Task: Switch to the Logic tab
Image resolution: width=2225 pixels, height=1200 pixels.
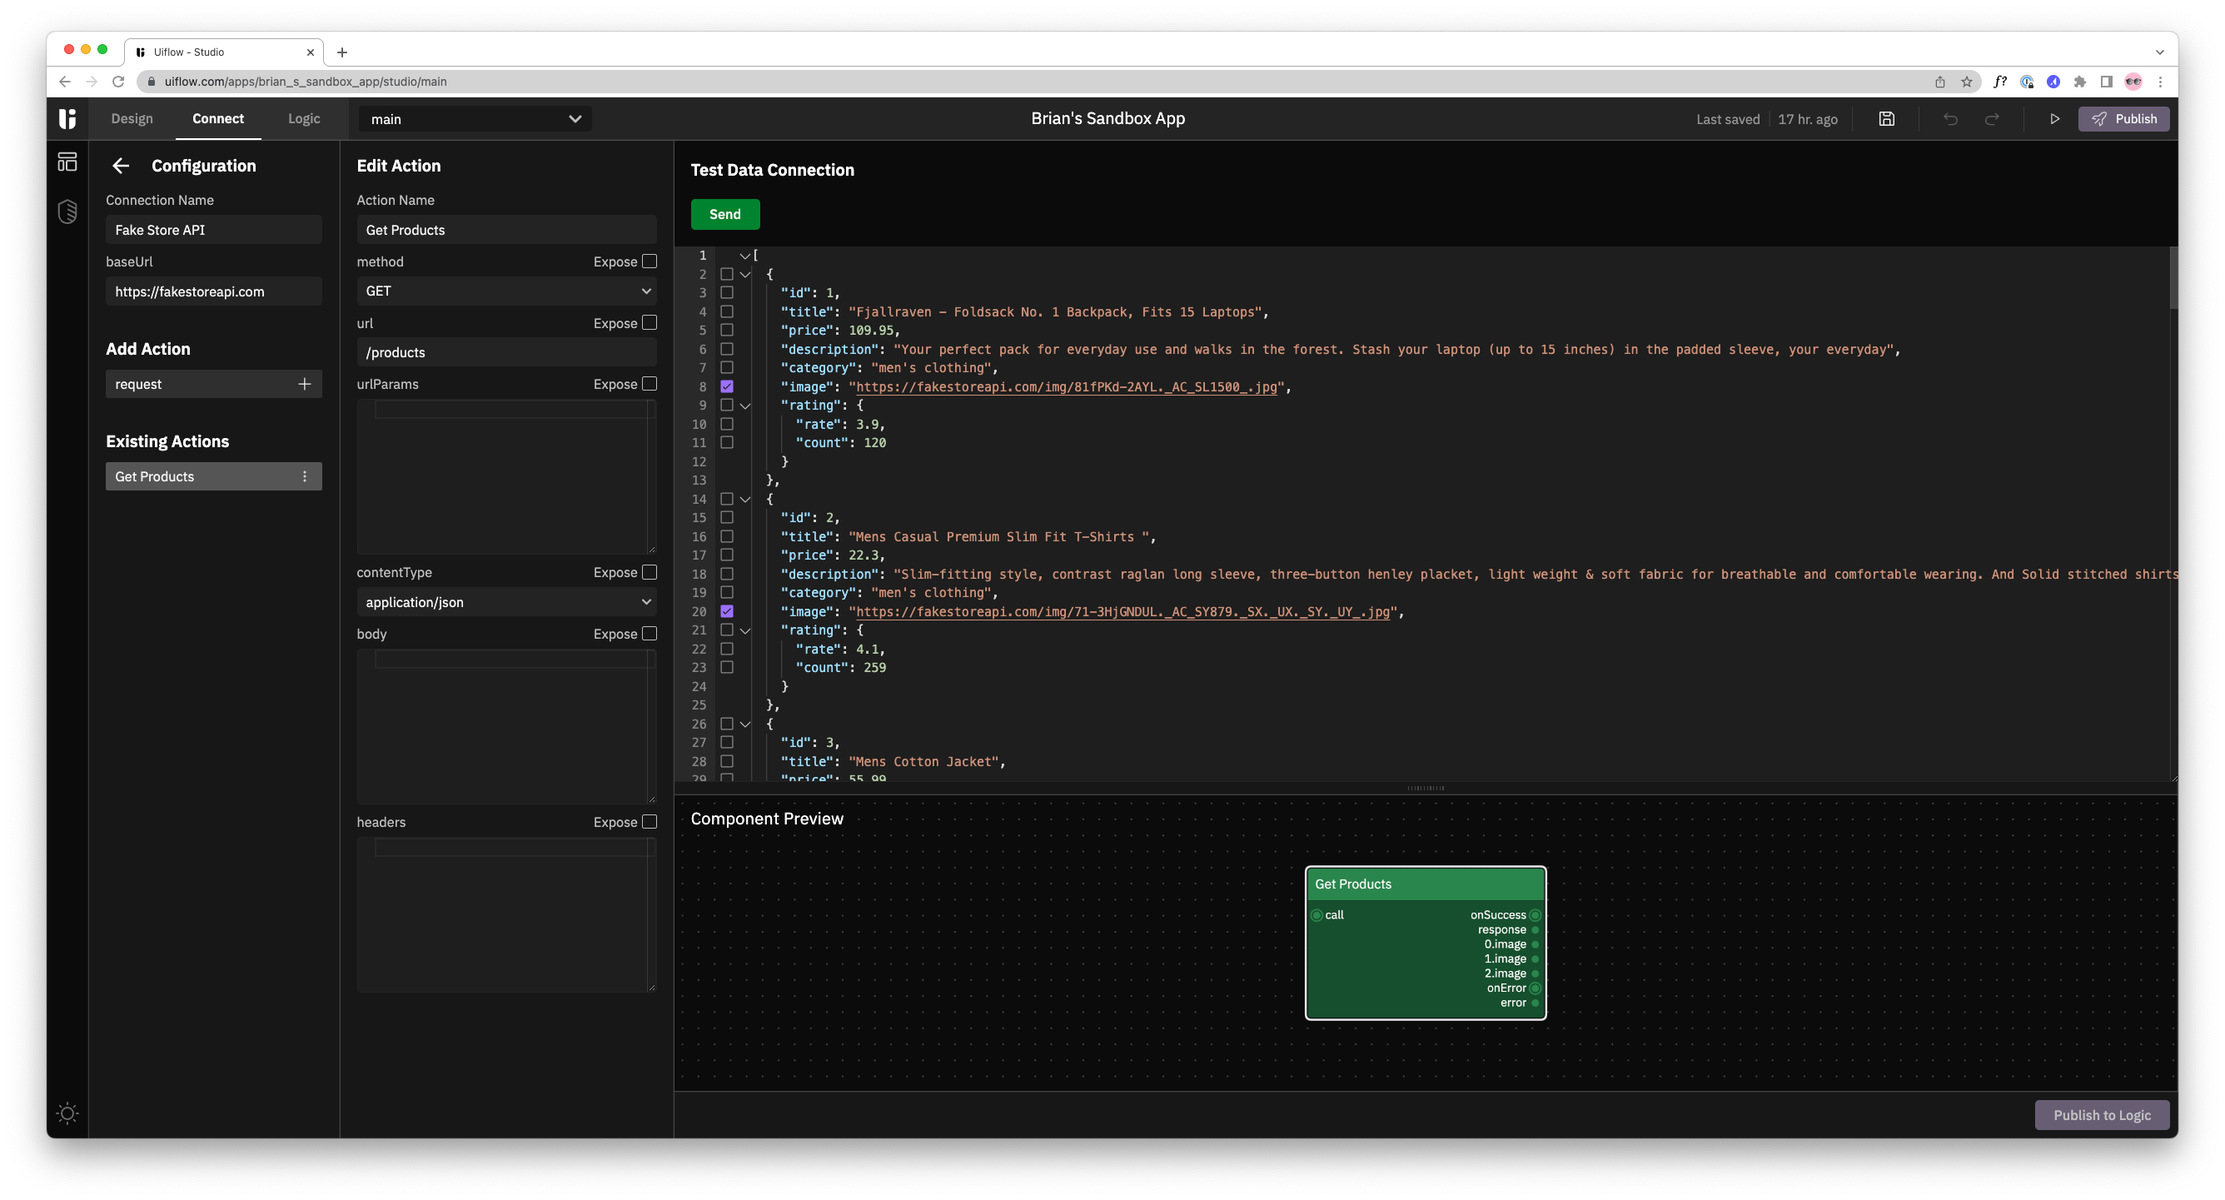Action: (x=304, y=118)
